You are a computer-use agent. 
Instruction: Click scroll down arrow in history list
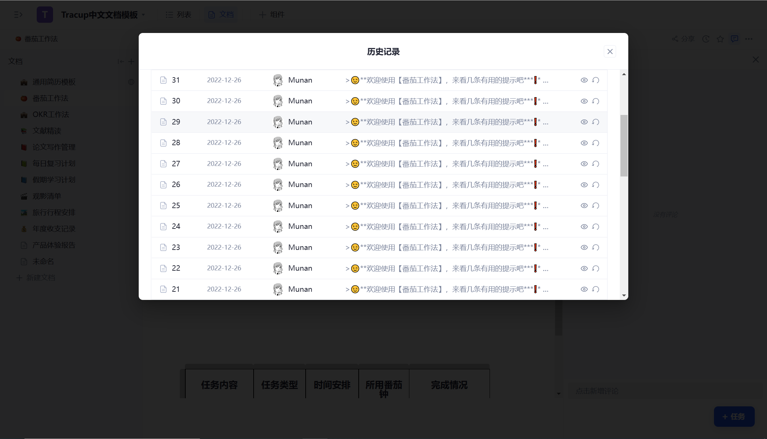[x=624, y=295]
